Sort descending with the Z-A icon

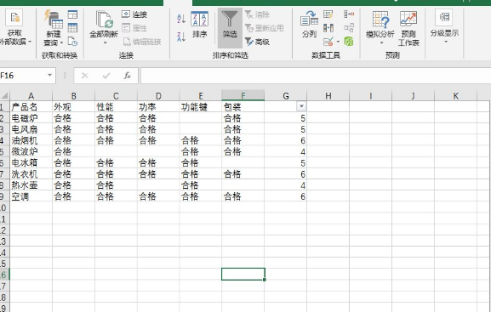181,37
